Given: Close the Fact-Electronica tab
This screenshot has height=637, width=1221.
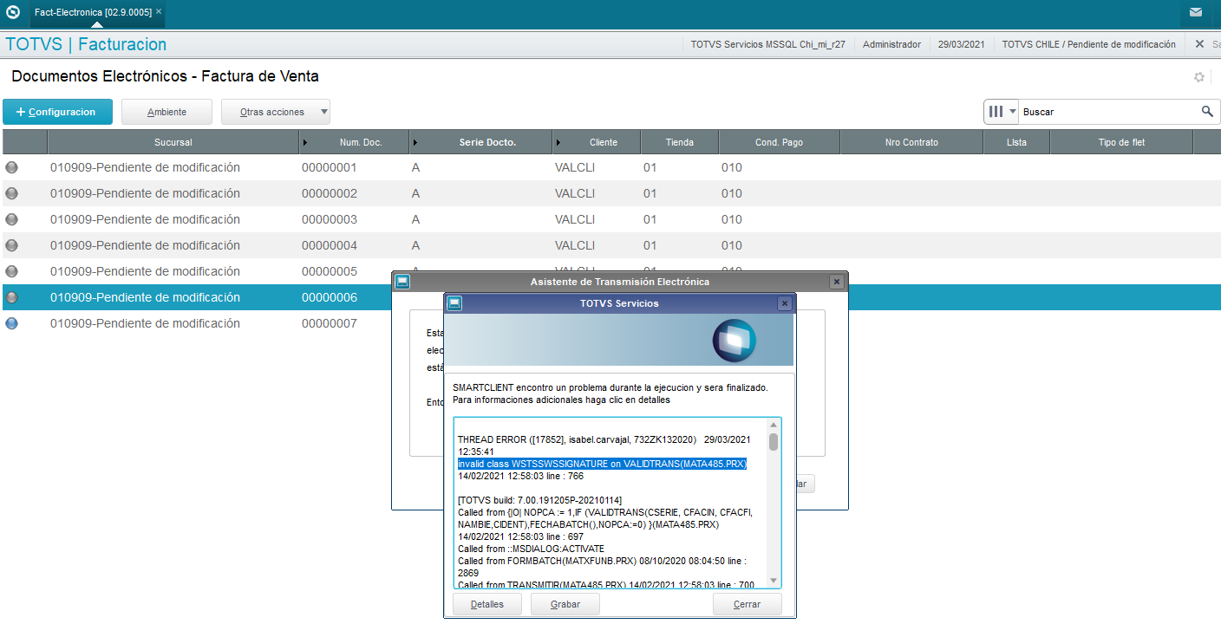Looking at the screenshot, I should (159, 12).
